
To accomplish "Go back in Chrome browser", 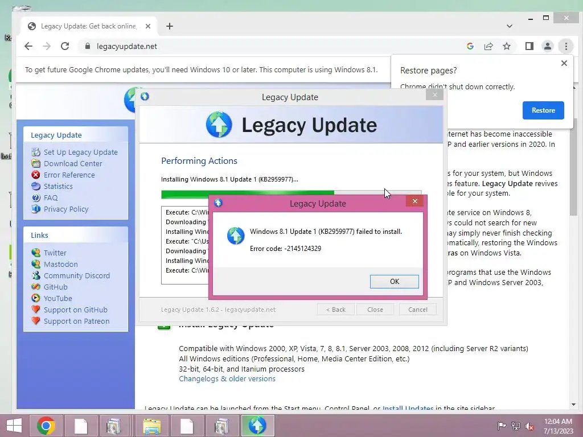I will (x=28, y=46).
